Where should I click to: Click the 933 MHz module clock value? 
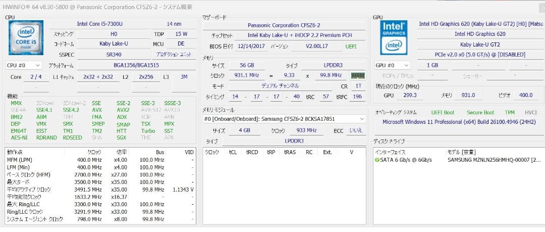click(x=307, y=130)
